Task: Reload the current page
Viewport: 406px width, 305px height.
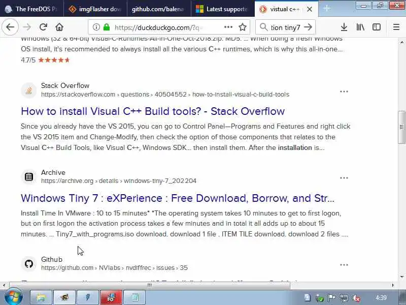Action: tap(43, 27)
